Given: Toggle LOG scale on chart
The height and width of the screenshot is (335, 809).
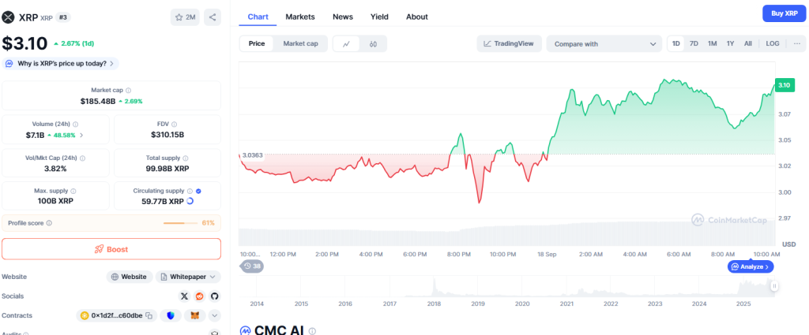Looking at the screenshot, I should (x=773, y=43).
